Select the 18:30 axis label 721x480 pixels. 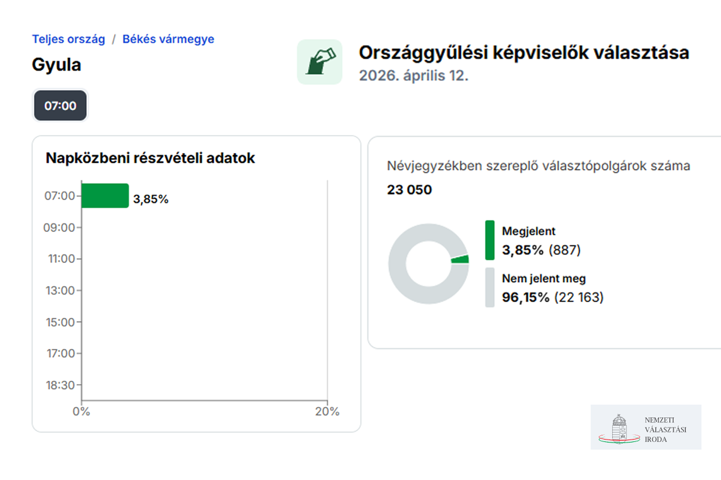60,385
